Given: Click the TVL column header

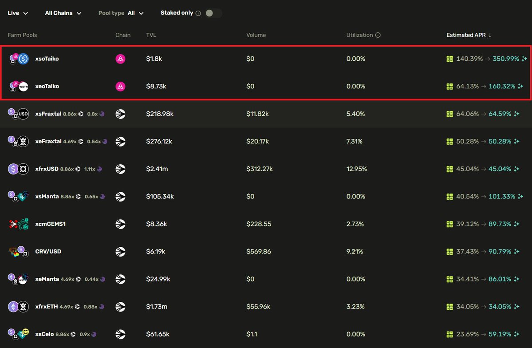Looking at the screenshot, I should (x=151, y=35).
